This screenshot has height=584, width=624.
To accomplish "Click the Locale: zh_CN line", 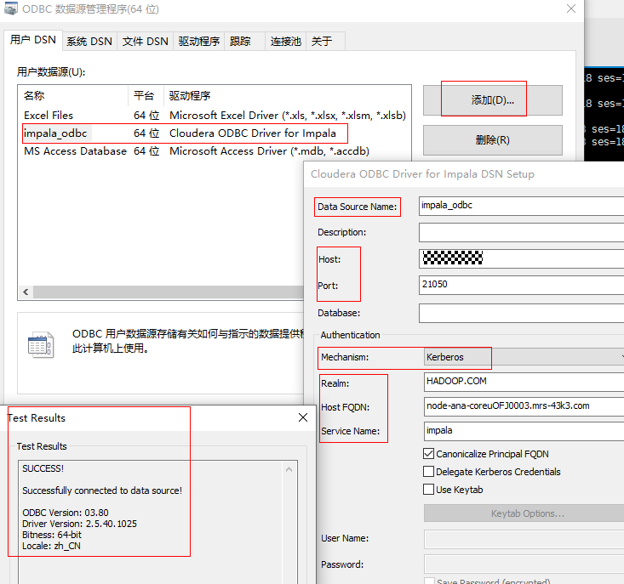I will coord(51,546).
